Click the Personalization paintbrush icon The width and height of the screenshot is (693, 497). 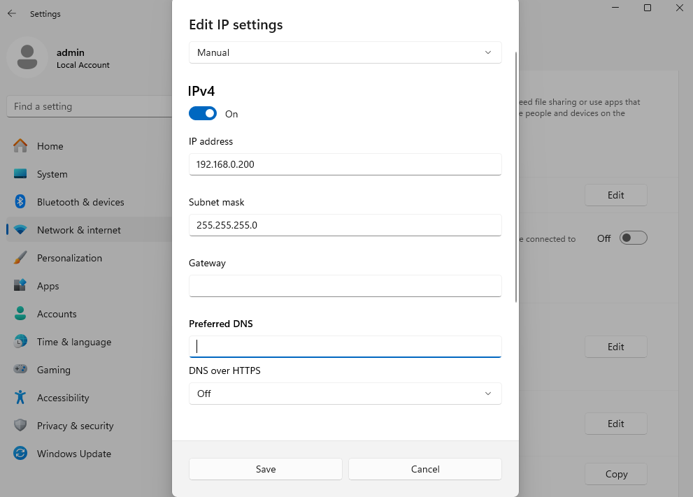20,257
